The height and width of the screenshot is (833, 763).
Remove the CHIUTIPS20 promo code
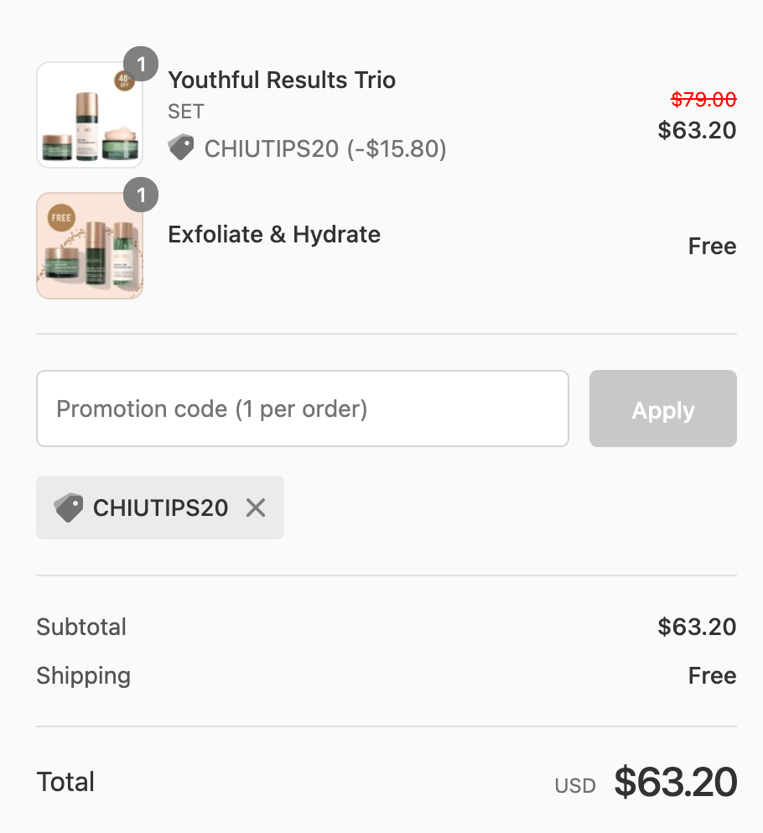[x=256, y=508]
